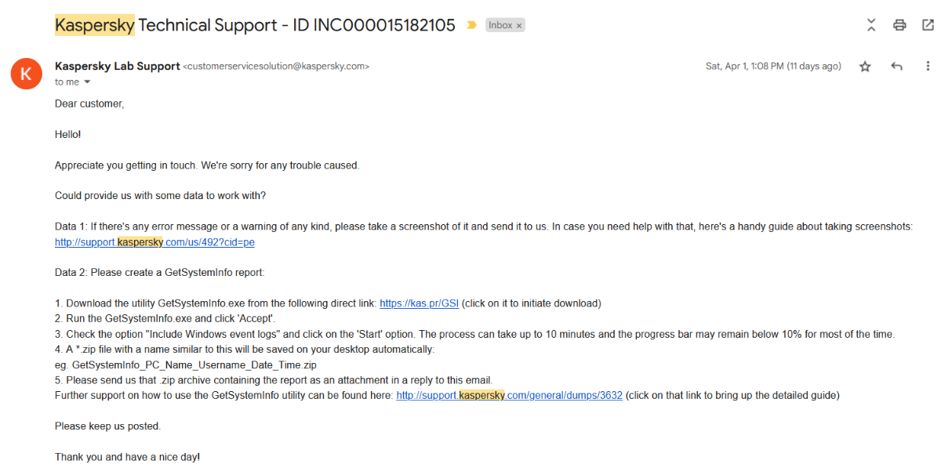Open the general/dumps/3632 support guide link
This screenshot has height=475, width=941.
[509, 395]
